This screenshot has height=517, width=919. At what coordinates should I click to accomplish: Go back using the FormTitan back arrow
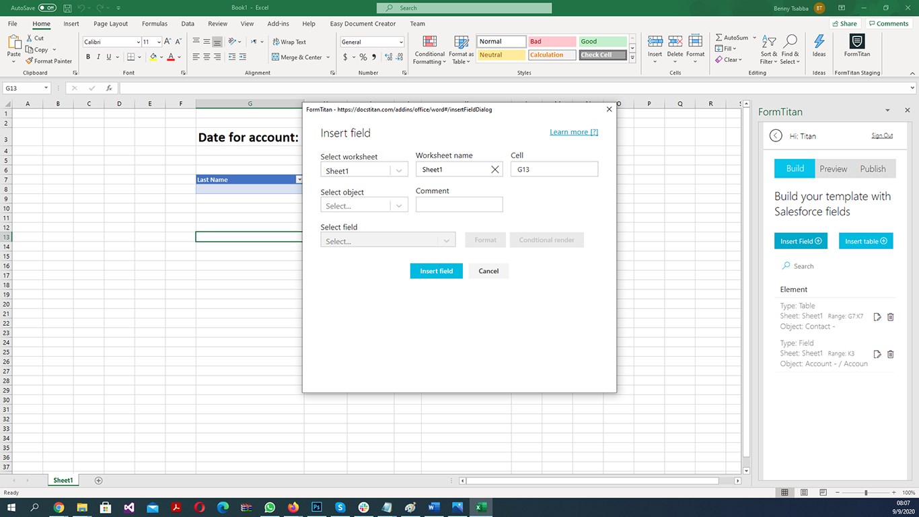pos(776,135)
